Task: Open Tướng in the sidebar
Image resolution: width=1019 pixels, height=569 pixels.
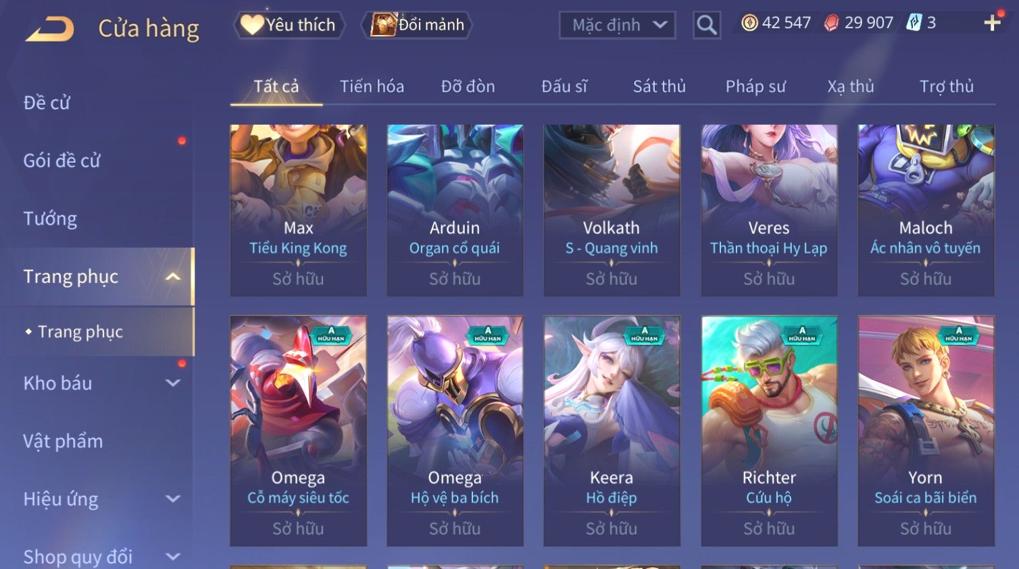Action: (50, 219)
